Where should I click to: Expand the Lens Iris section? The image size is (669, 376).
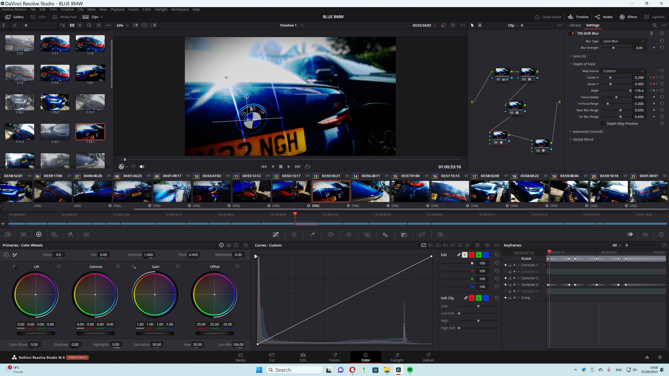[x=579, y=56]
